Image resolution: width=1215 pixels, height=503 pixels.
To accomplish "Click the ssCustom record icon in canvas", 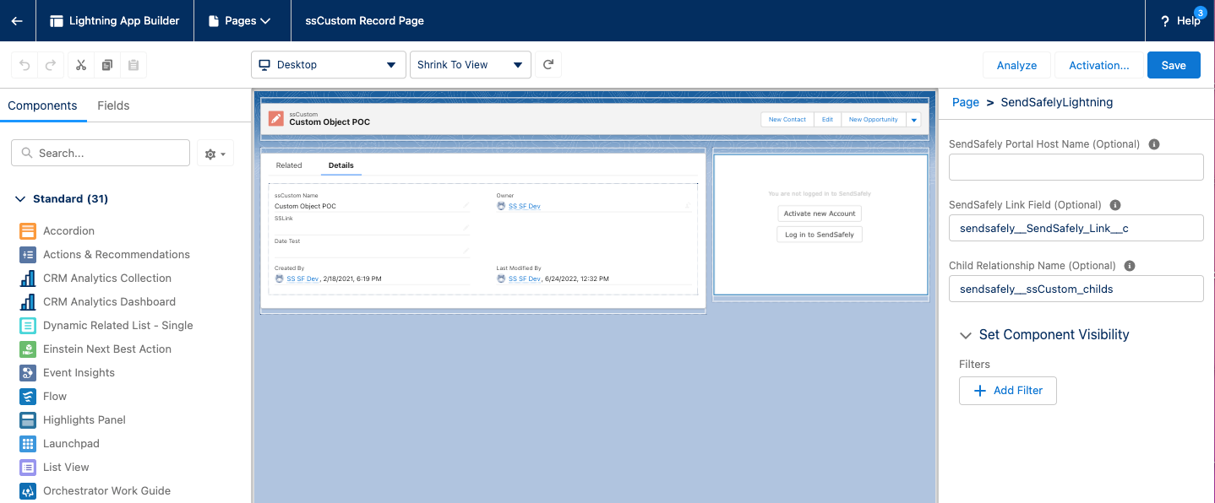I will pyautogui.click(x=276, y=119).
